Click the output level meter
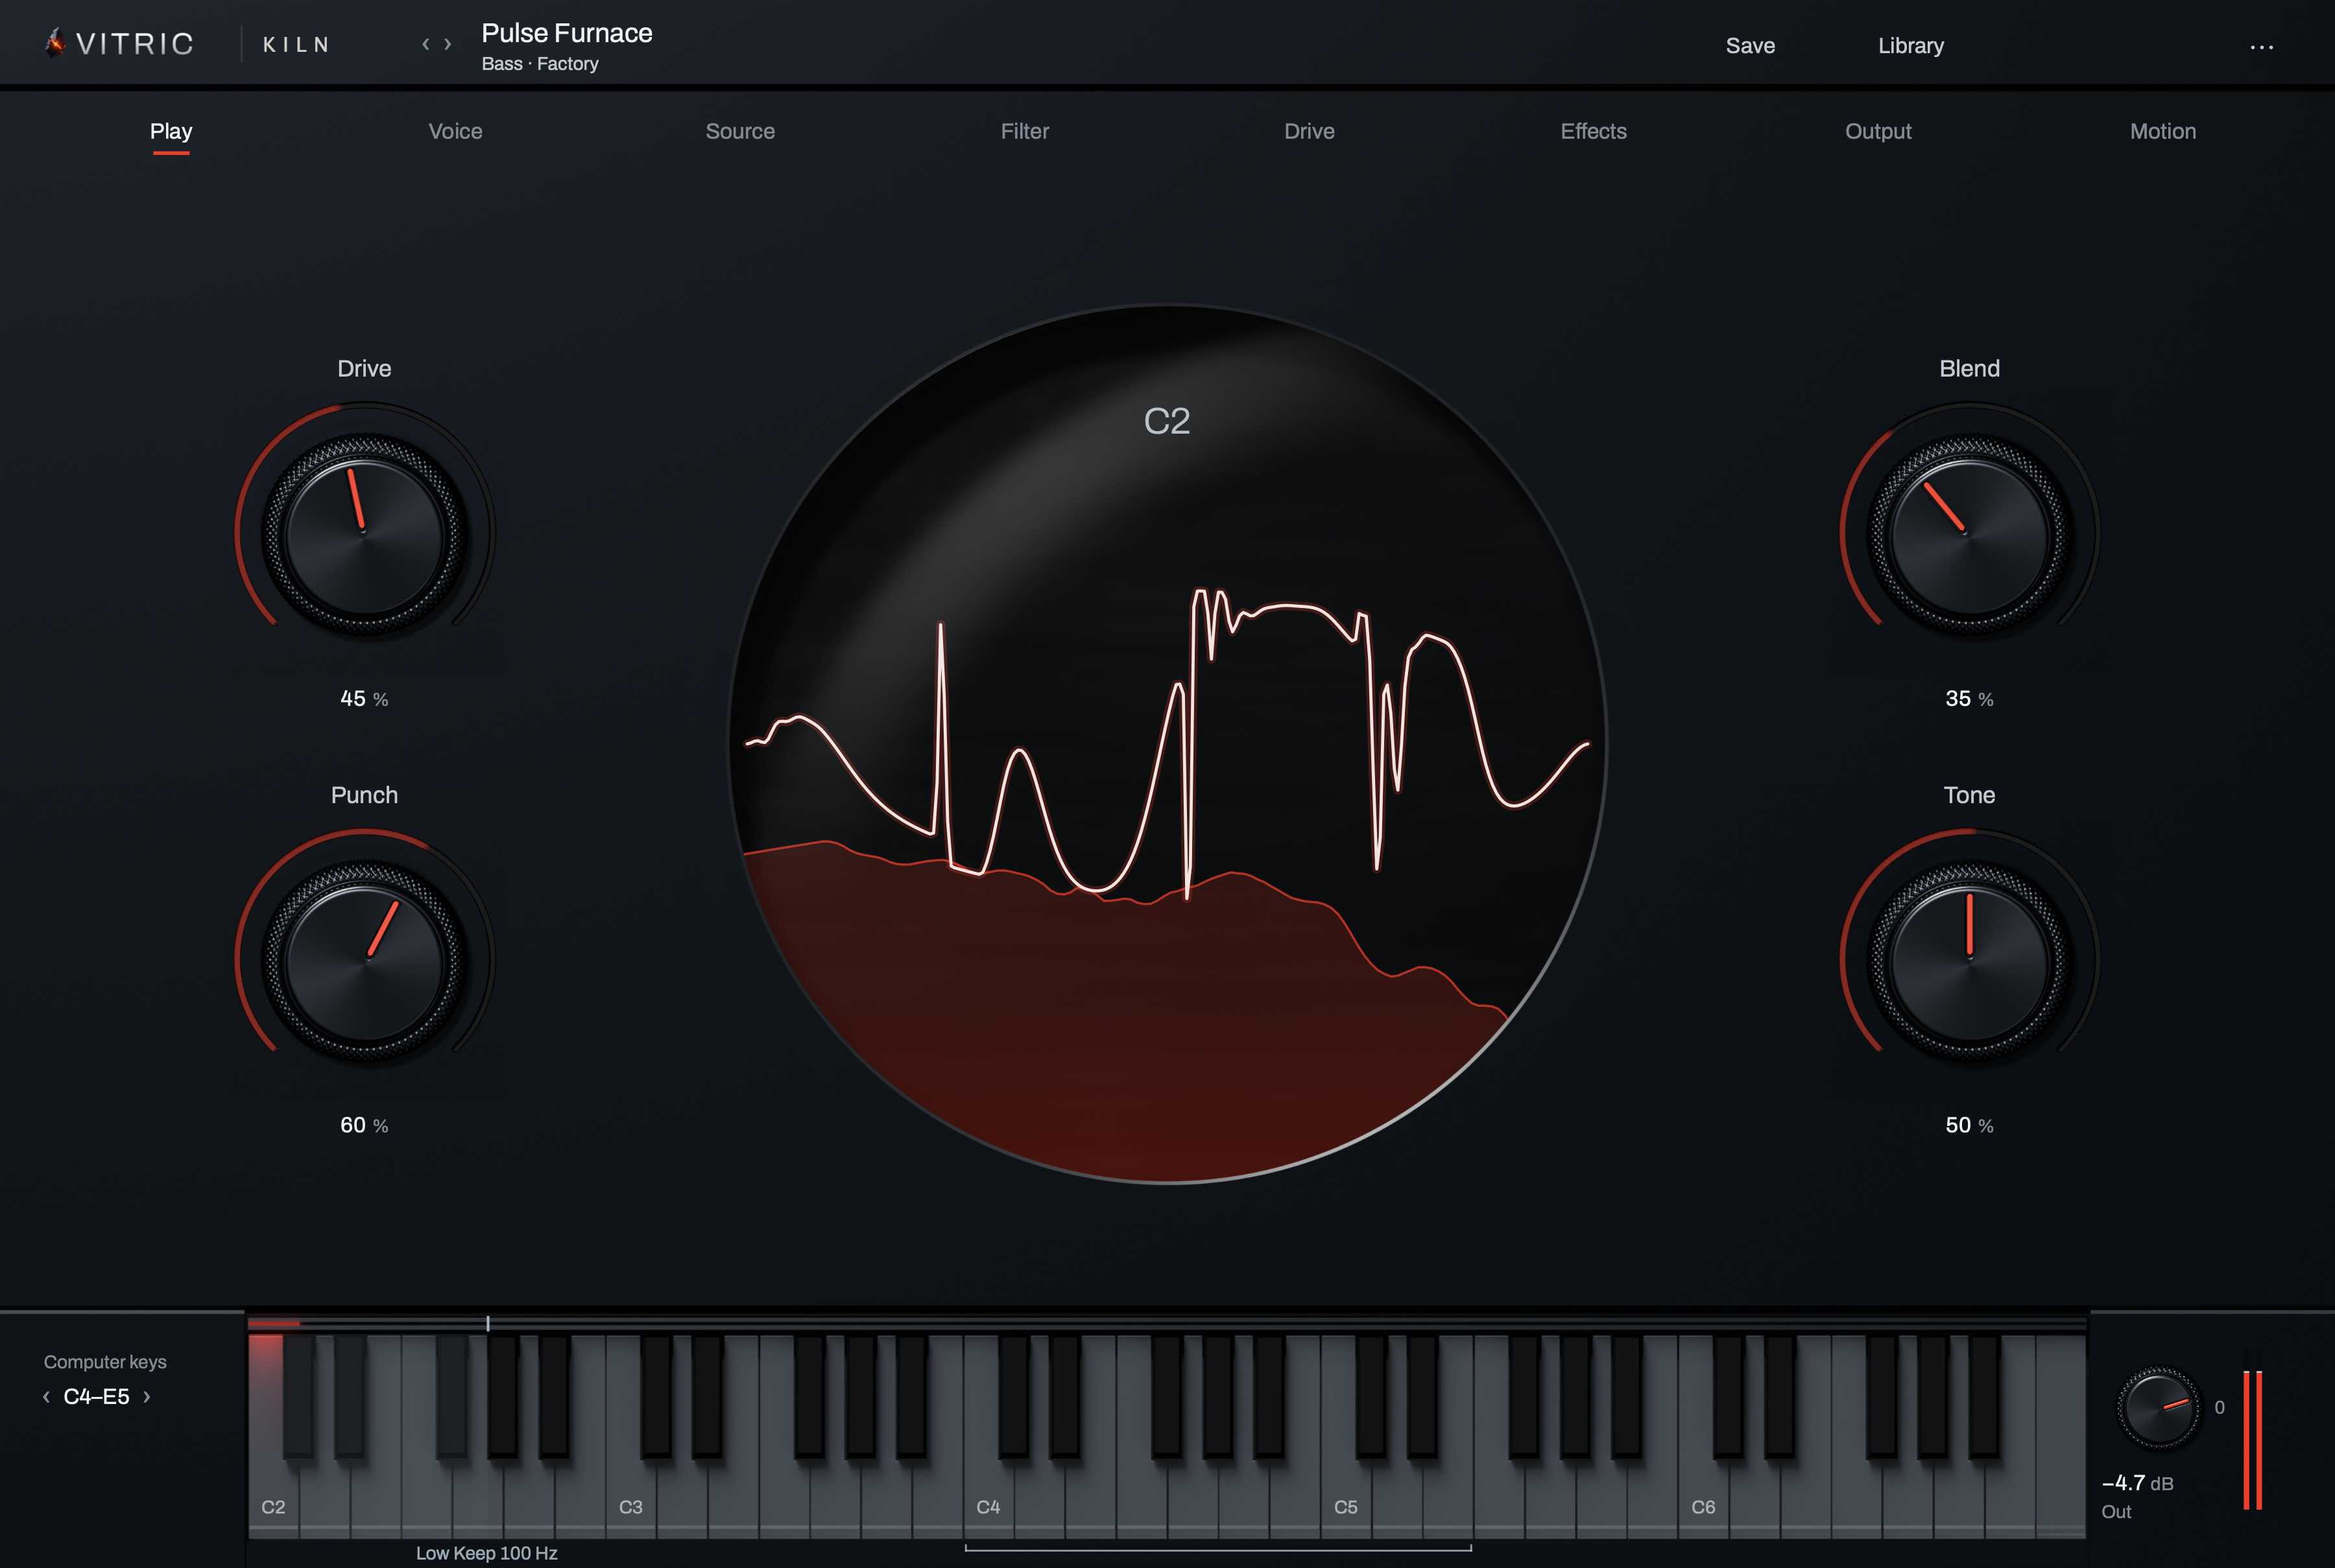This screenshot has height=1568, width=2335. (2253, 1440)
